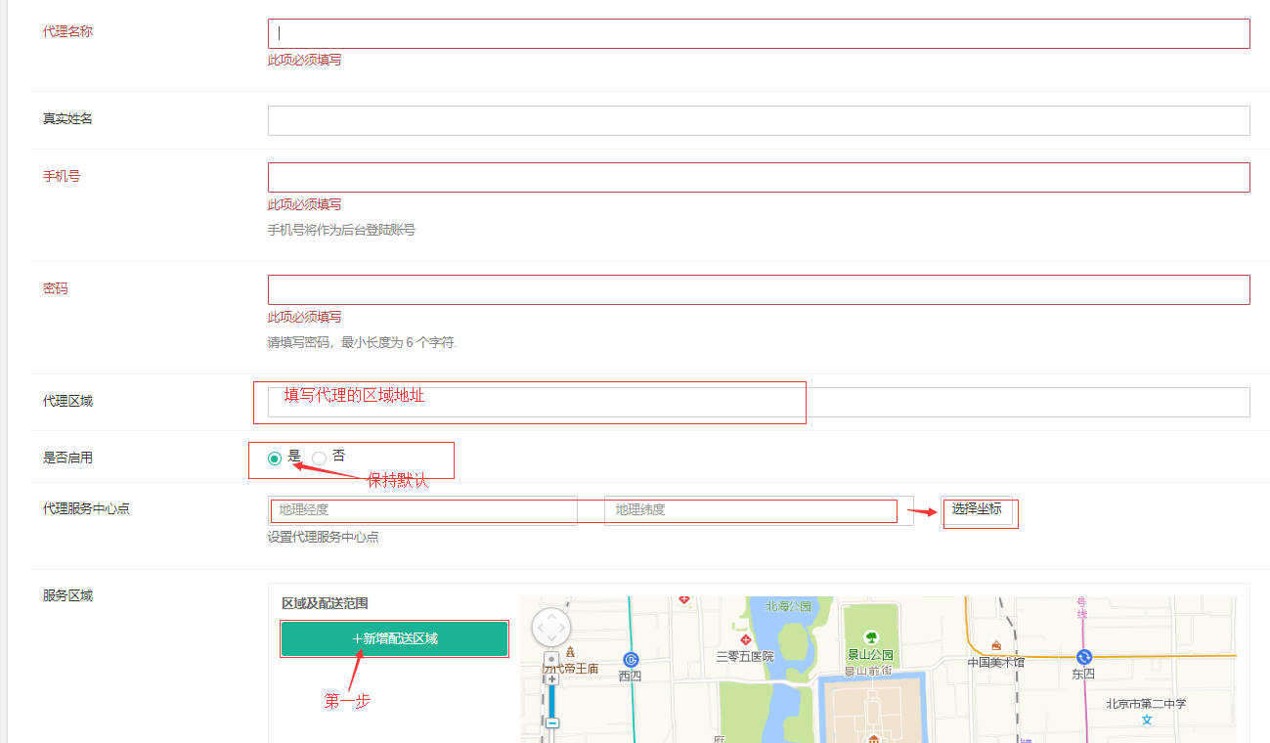The height and width of the screenshot is (743, 1270).
Task: Click the 密码 field label
Action: click(x=56, y=288)
